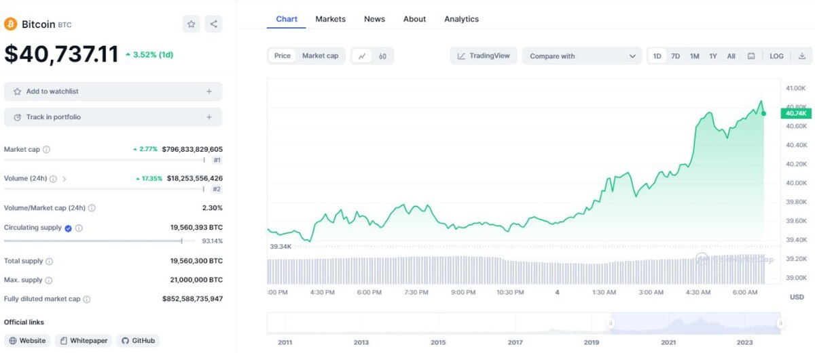Open the TradingView chart button
815x353 pixels.
pyautogui.click(x=484, y=56)
